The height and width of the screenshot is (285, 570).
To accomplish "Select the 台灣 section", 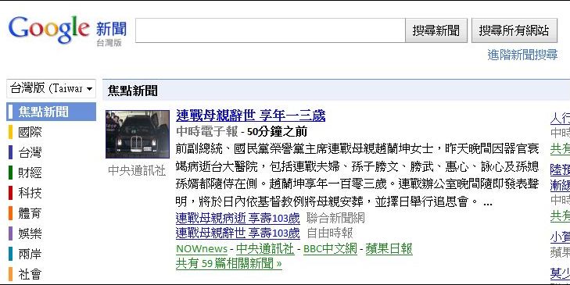I will coord(30,152).
